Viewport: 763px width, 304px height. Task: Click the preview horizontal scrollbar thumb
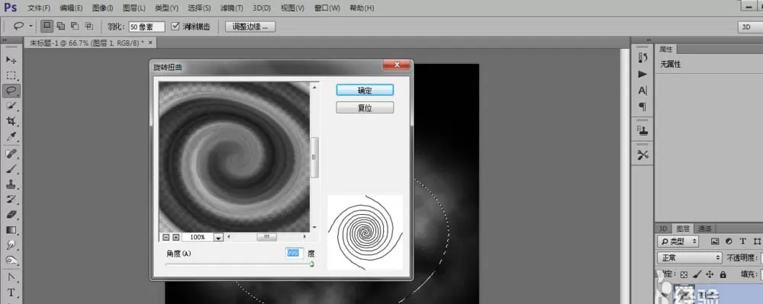(x=266, y=237)
